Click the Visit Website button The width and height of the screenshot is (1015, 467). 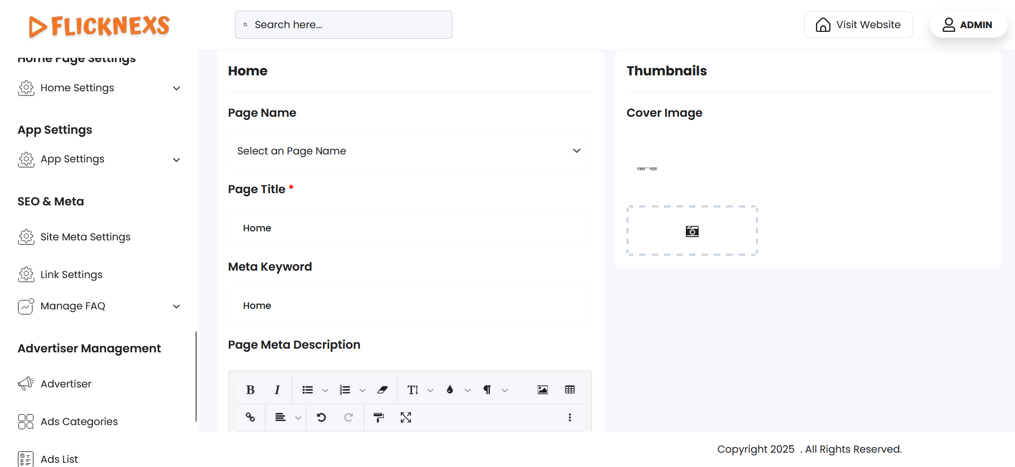pos(858,25)
